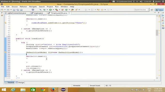Close the EmployeeInfo.java editor tab
The height and width of the screenshot is (92, 165).
pyautogui.click(x=69, y=13)
